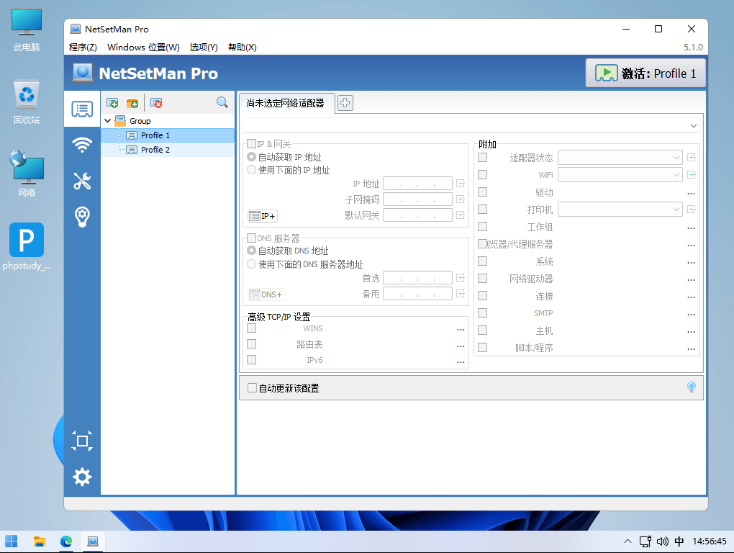Image resolution: width=734 pixels, height=553 pixels.
Task: Get current adapter status arrow icon
Action: [x=692, y=157]
